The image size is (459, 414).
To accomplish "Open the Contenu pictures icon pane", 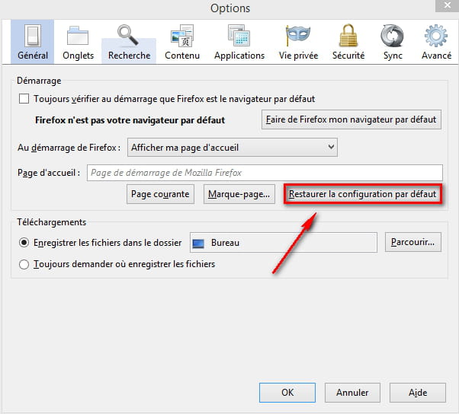I will click(x=182, y=42).
